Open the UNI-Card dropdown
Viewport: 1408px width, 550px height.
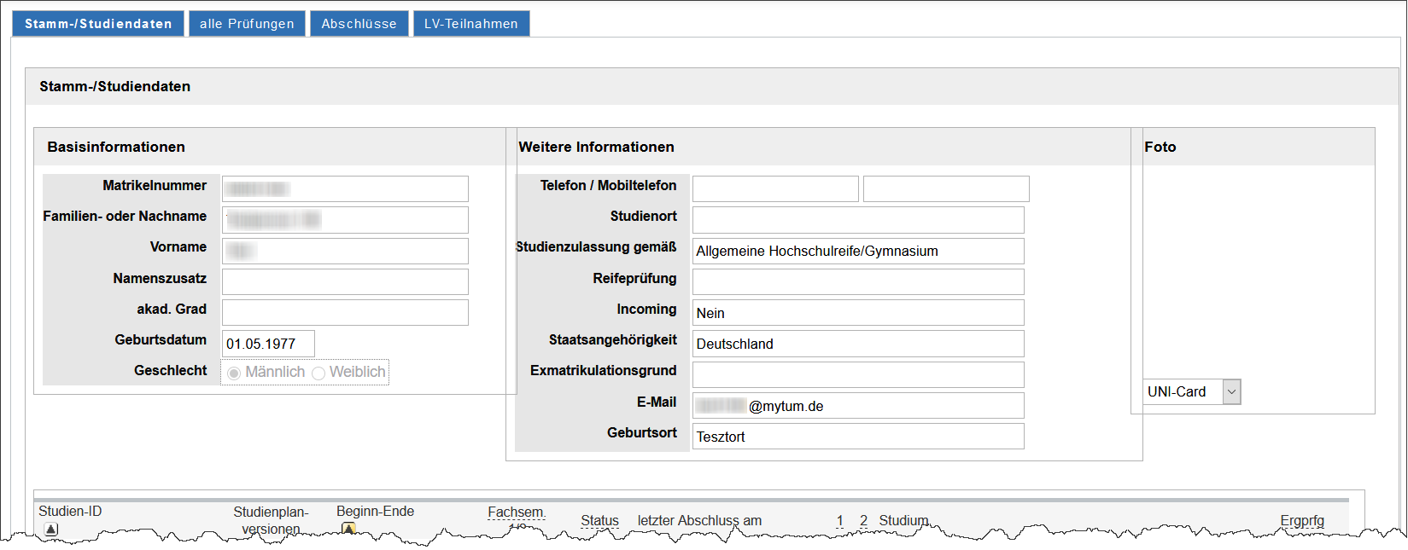coord(1191,392)
